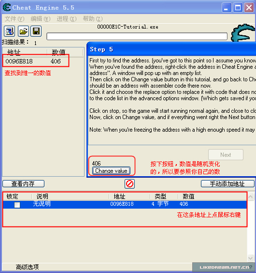
Task: Click the Change value button
Action: tap(111, 170)
